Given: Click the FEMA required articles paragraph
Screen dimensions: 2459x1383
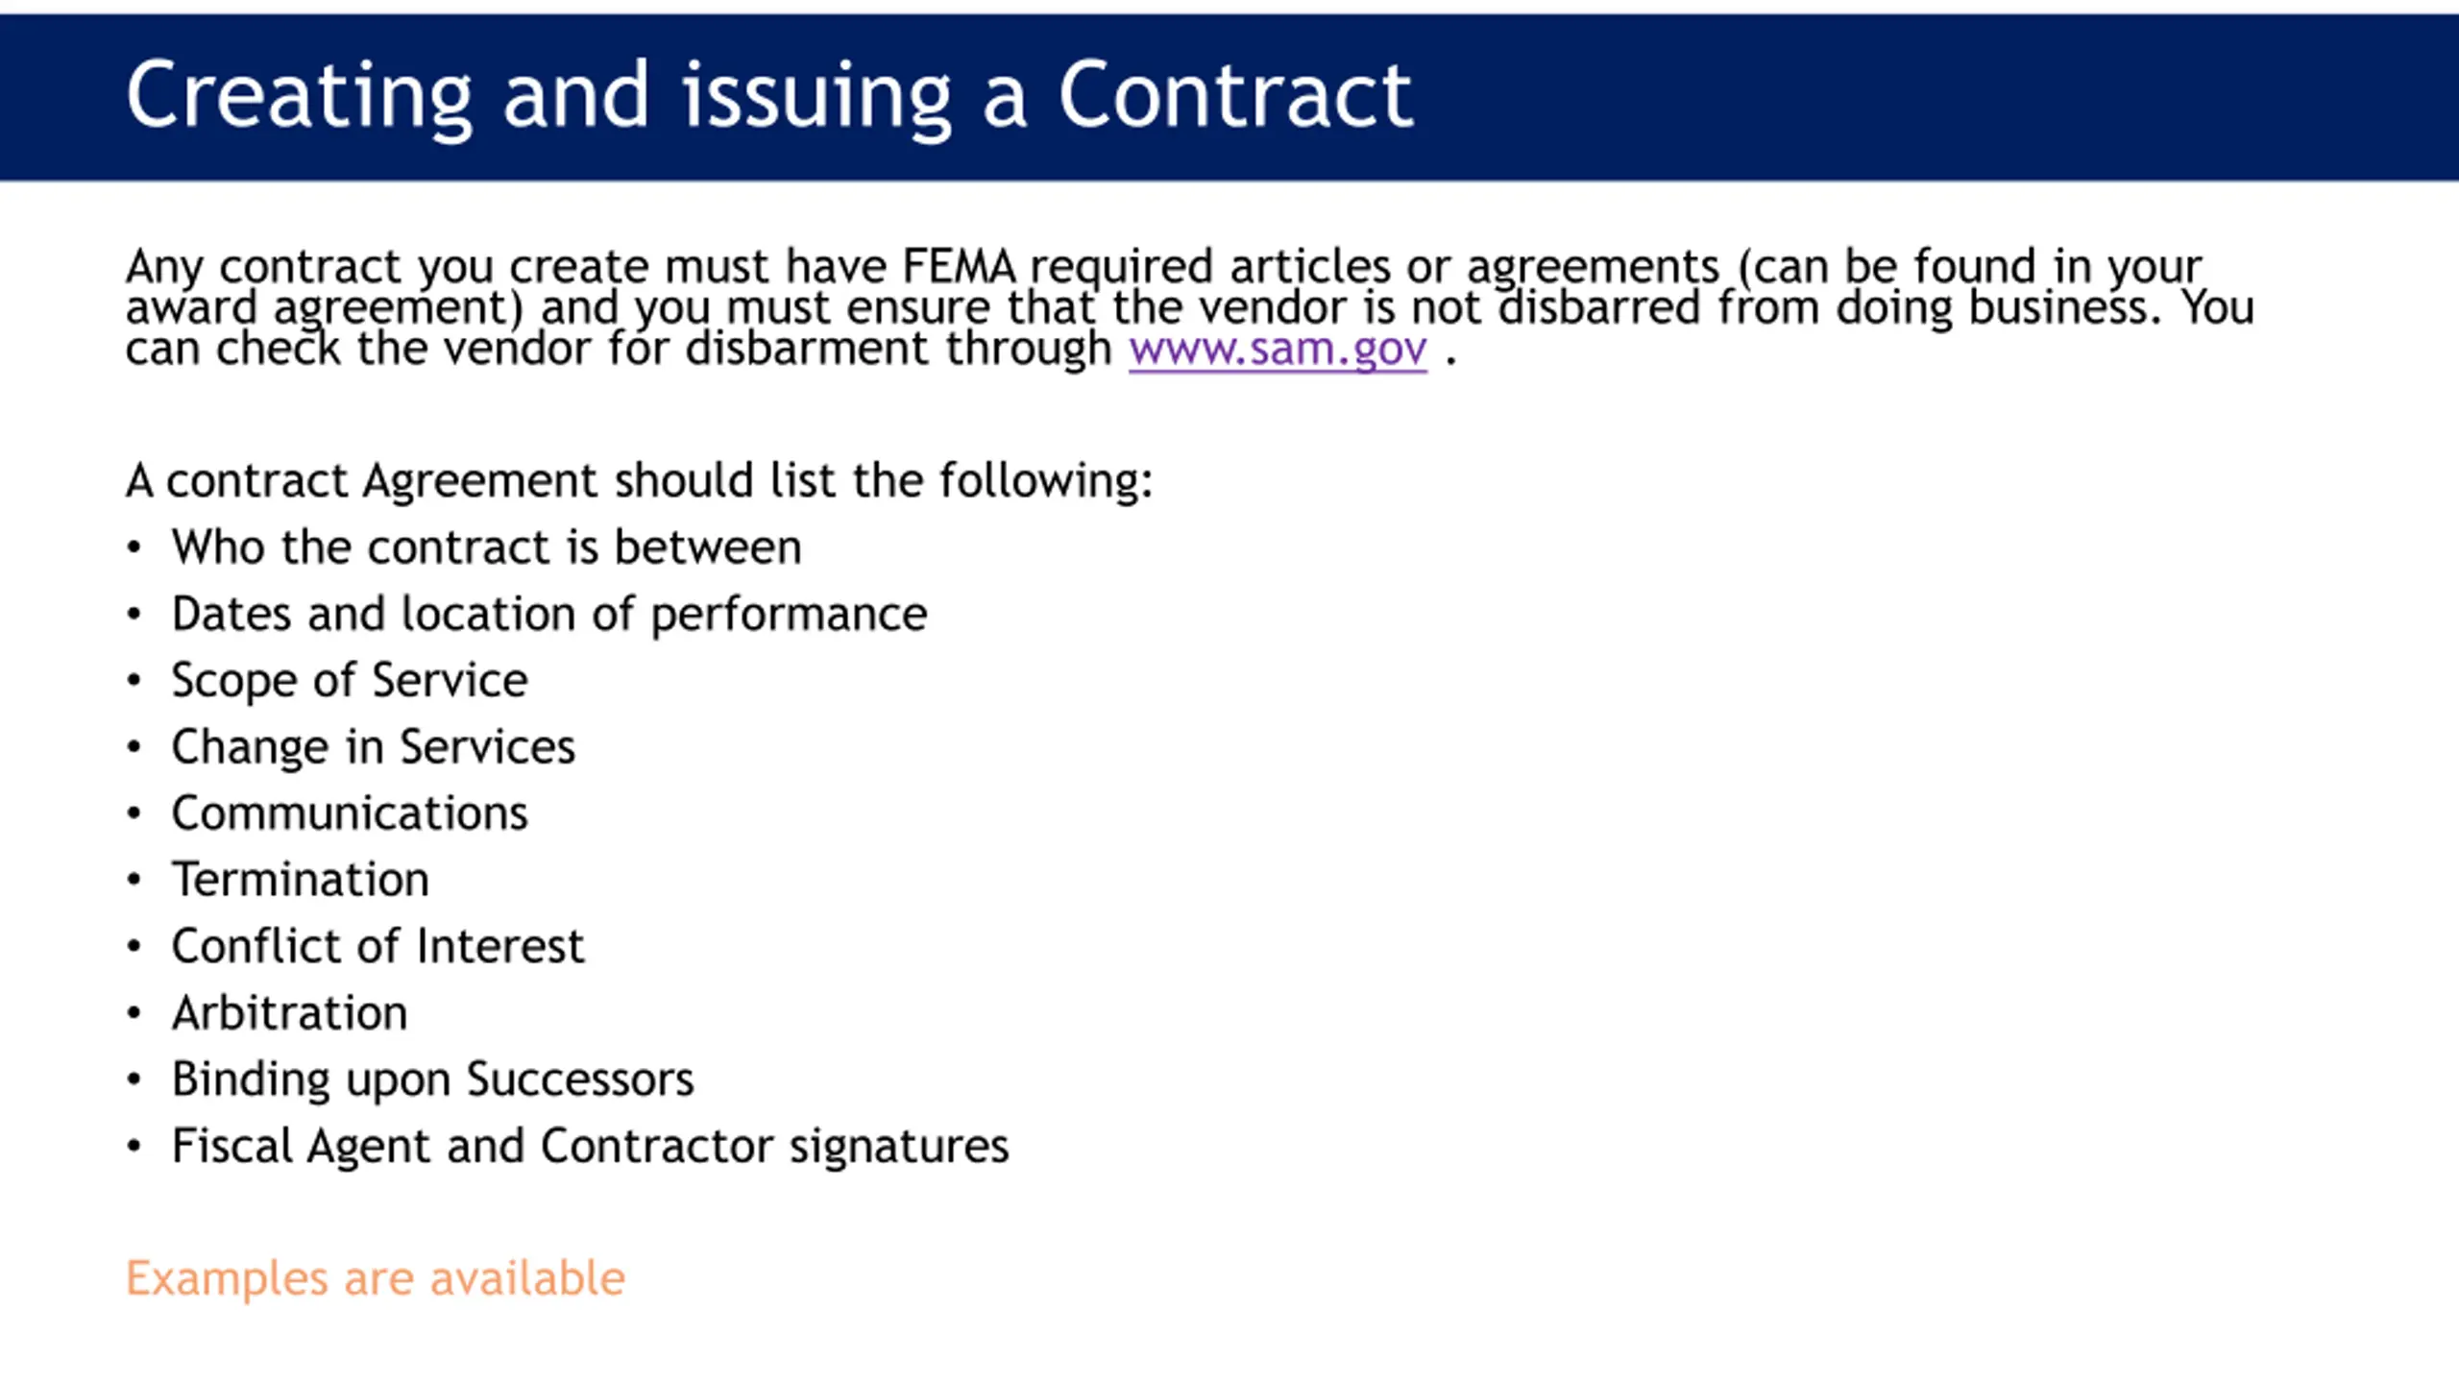Looking at the screenshot, I should tap(1189, 307).
